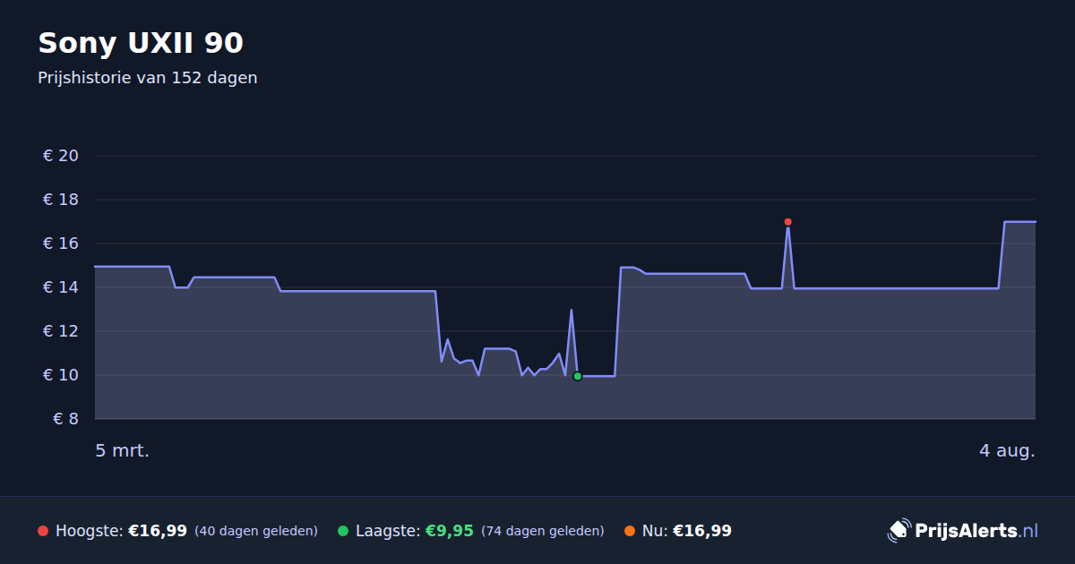Click the € 20 axis label
The height and width of the screenshot is (564, 1075).
click(x=61, y=156)
